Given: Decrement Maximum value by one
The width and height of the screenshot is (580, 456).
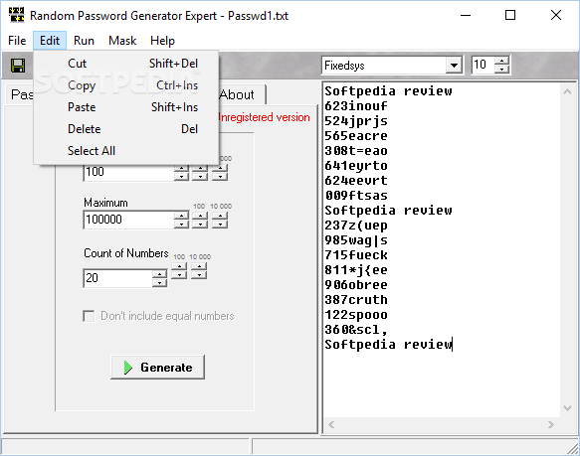Looking at the screenshot, I should pos(181,224).
